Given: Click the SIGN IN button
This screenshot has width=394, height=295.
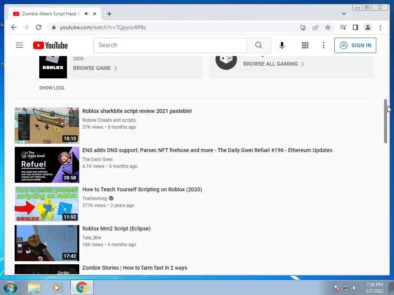Looking at the screenshot, I should 355,45.
